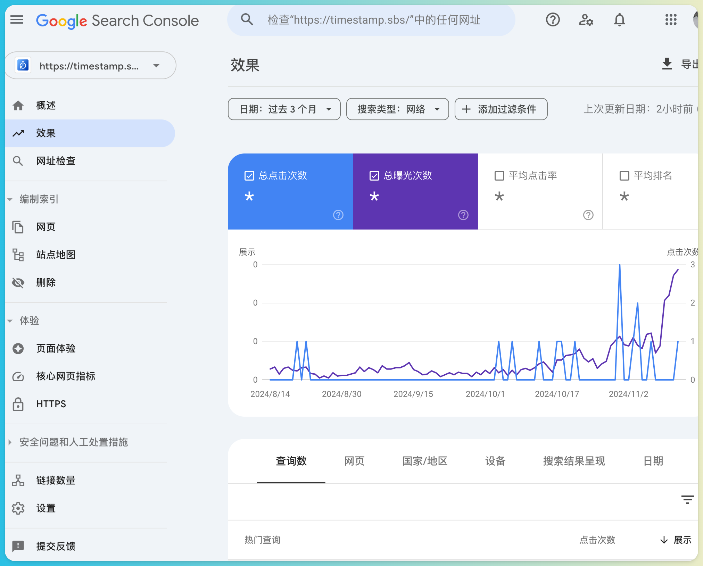703x566 pixels.
Task: Click the 热门查询 column header
Action: coord(263,540)
